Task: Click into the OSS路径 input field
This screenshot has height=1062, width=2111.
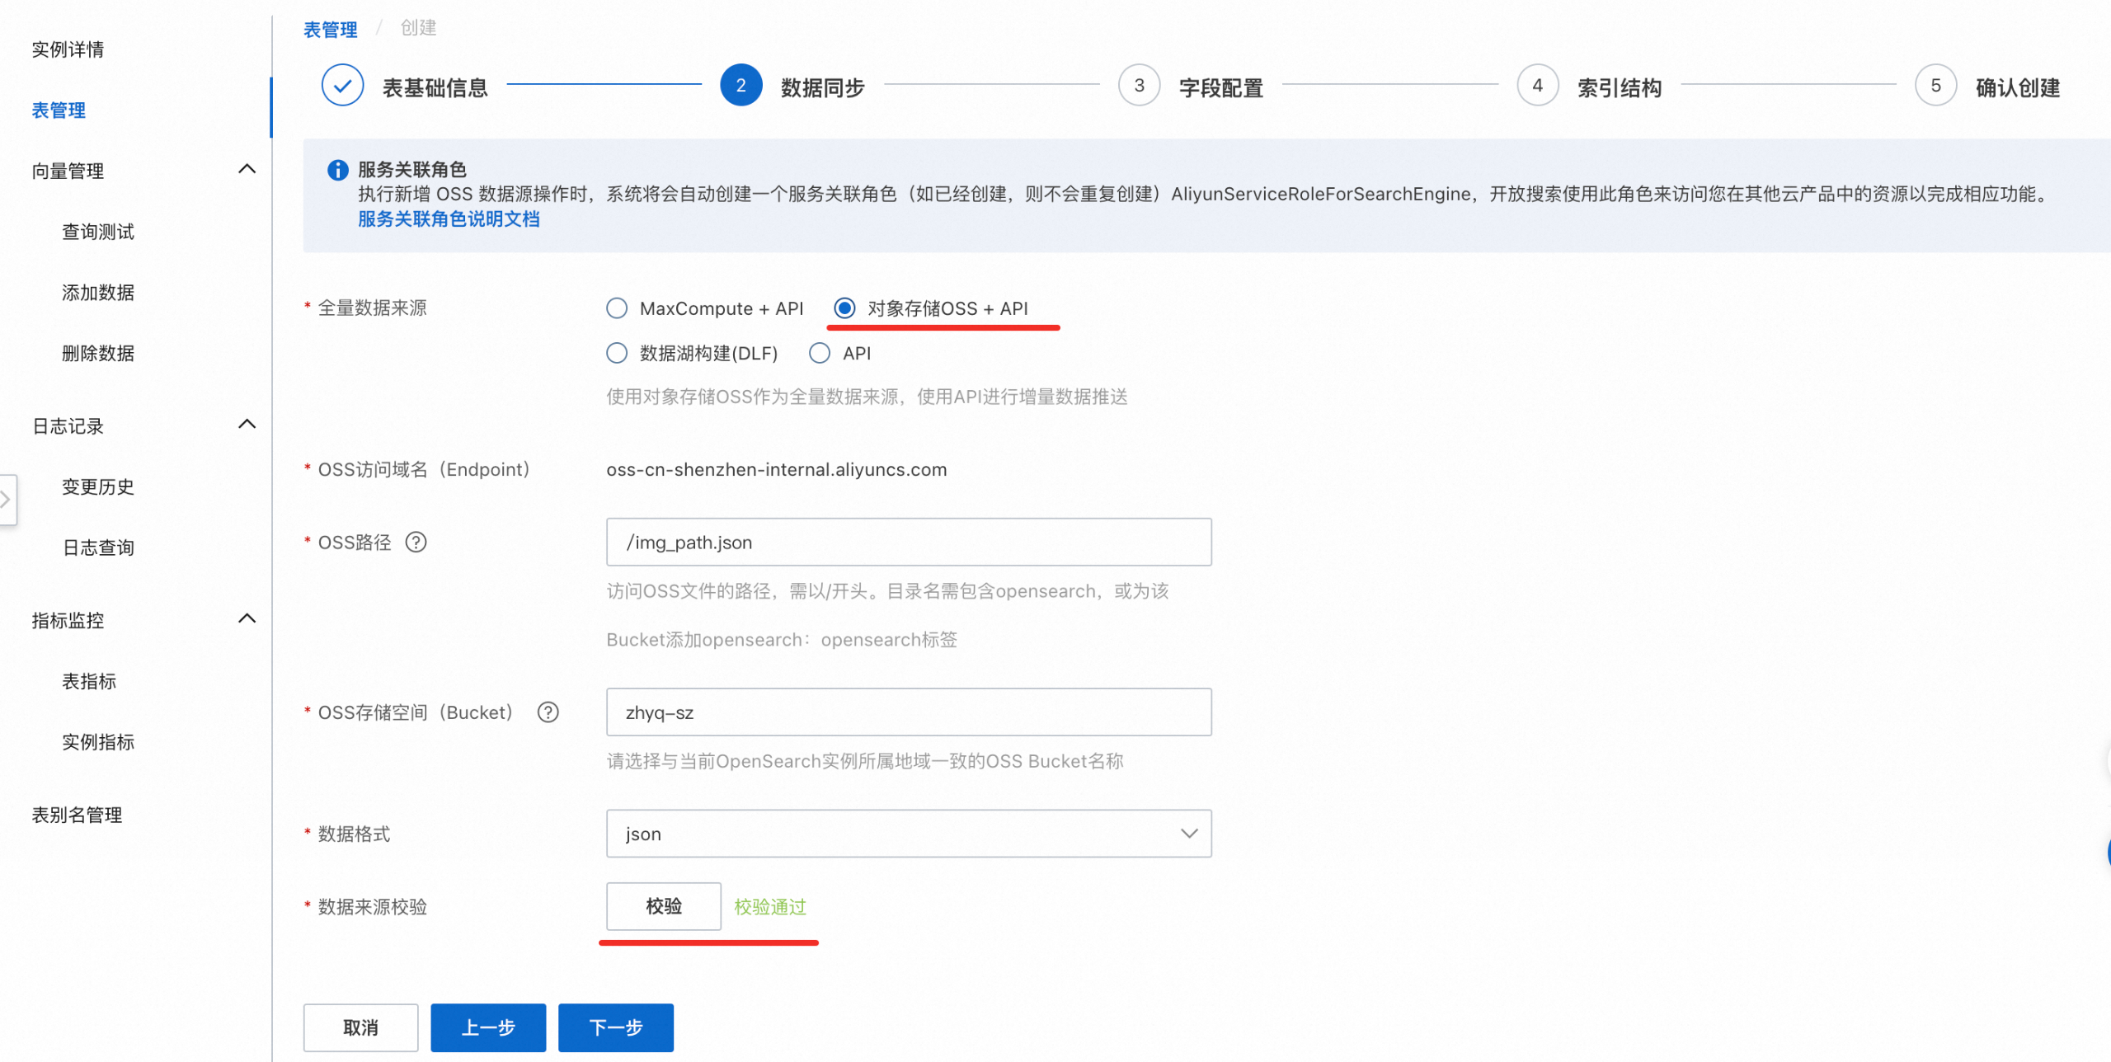Action: click(x=908, y=542)
